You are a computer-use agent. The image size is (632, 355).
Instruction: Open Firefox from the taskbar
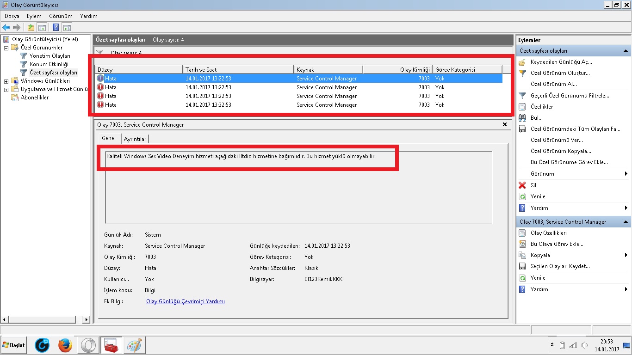pos(65,345)
